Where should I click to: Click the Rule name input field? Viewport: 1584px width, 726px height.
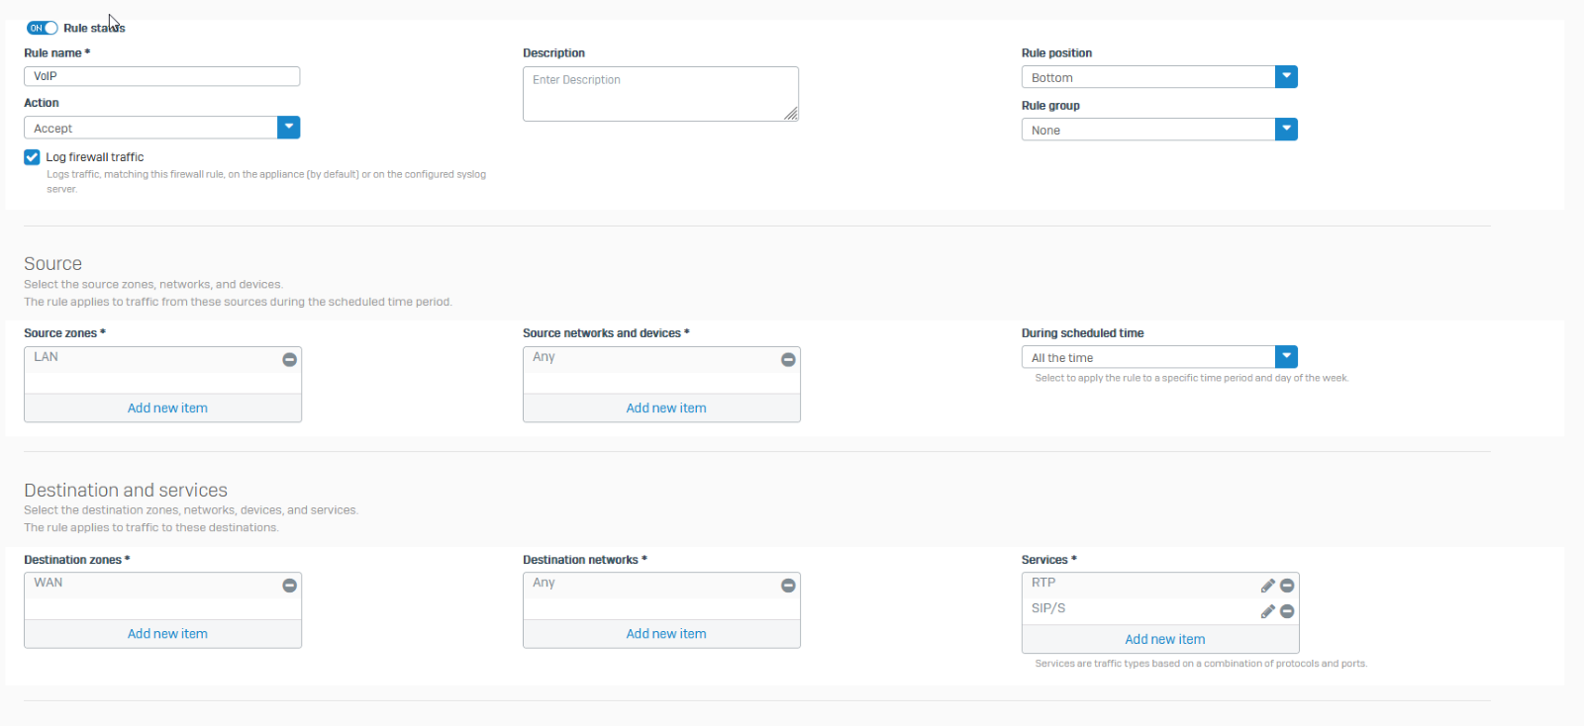[161, 76]
